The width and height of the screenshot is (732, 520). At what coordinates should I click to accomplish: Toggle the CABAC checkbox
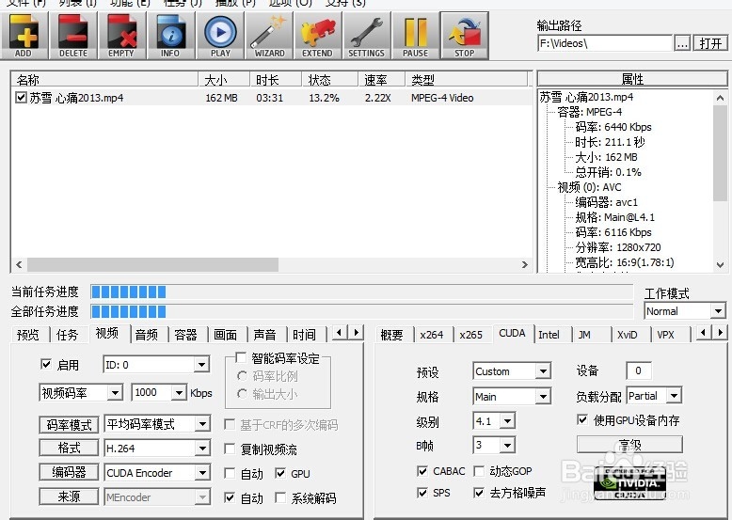point(422,471)
